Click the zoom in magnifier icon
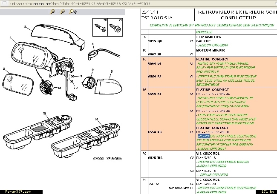This screenshot has width=277, height=194. 52,12
